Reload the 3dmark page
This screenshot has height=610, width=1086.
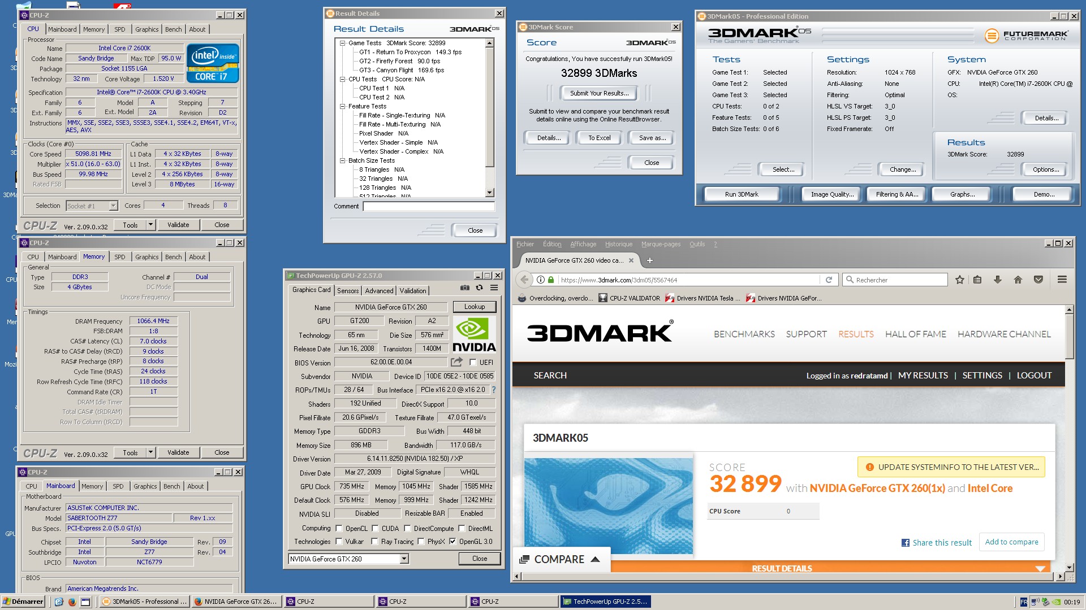coord(829,280)
